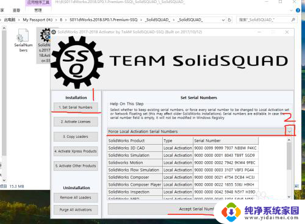Click the Composer serial number ending HC3J
Screen dimensions: 305x224
tap(226, 177)
